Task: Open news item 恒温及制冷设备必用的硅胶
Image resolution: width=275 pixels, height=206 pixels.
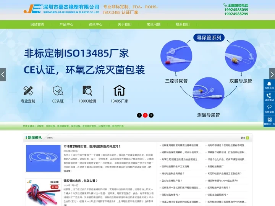Action: [181, 202]
